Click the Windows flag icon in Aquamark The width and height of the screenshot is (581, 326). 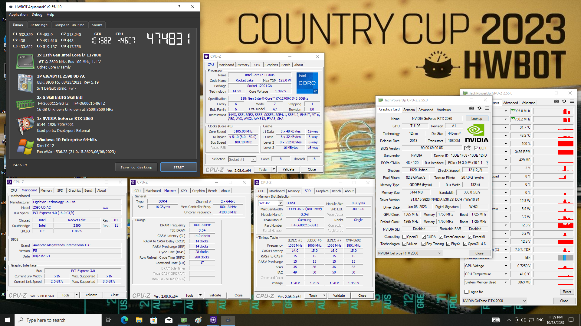click(25, 146)
